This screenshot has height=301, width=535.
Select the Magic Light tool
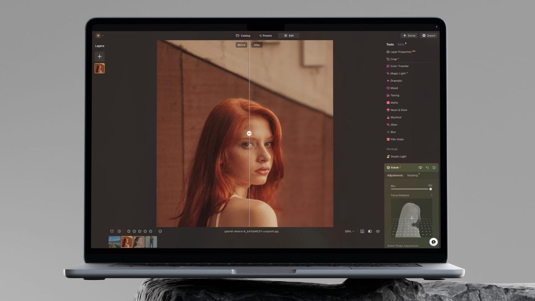coord(397,73)
